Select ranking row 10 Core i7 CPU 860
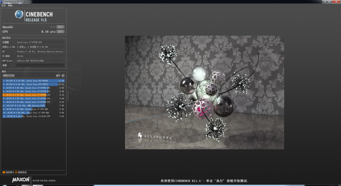 point(33,113)
